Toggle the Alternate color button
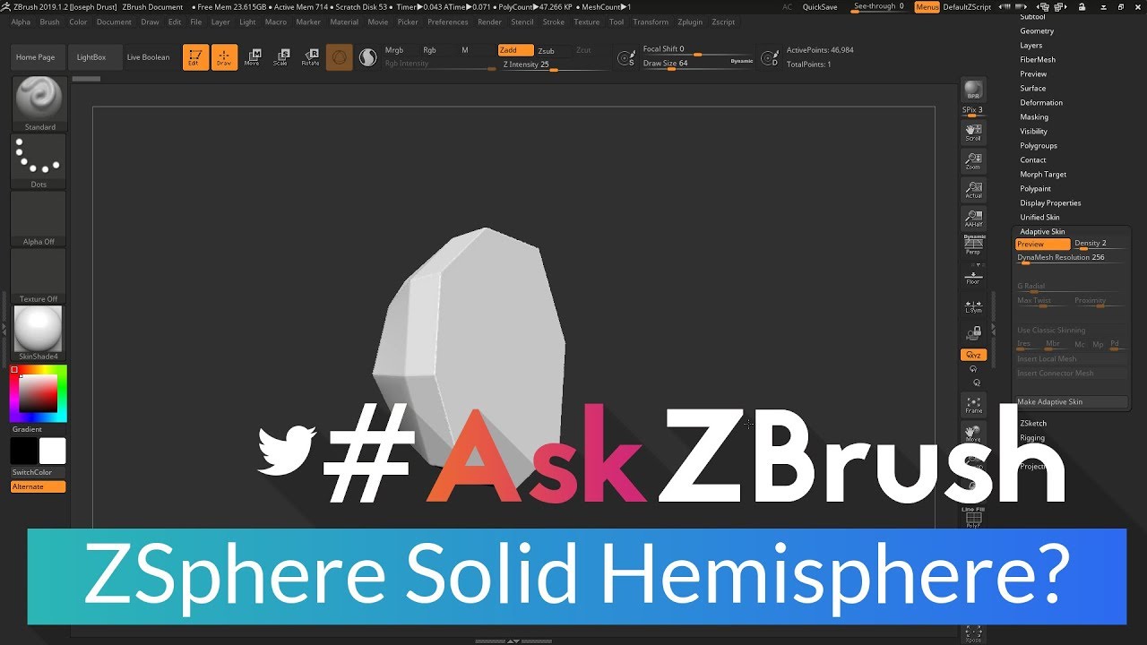Viewport: 1147px width, 645px height. pyautogui.click(x=39, y=486)
